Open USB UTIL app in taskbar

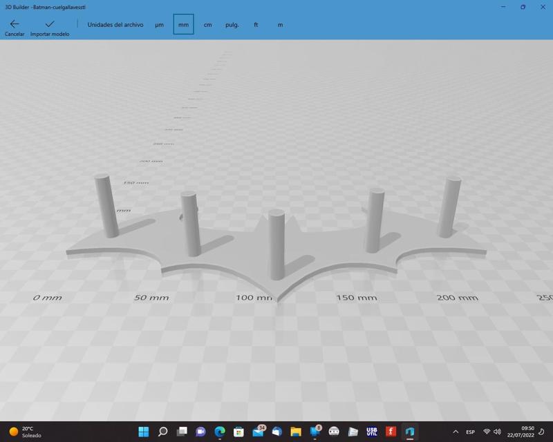point(372,432)
